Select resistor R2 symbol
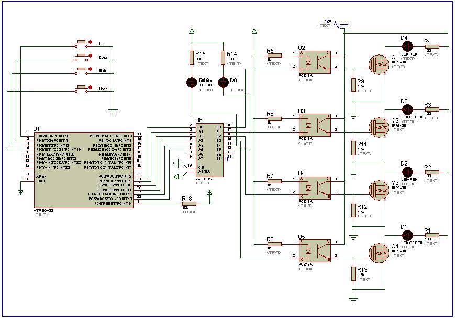Screen dimensions: 455x319 432,172
